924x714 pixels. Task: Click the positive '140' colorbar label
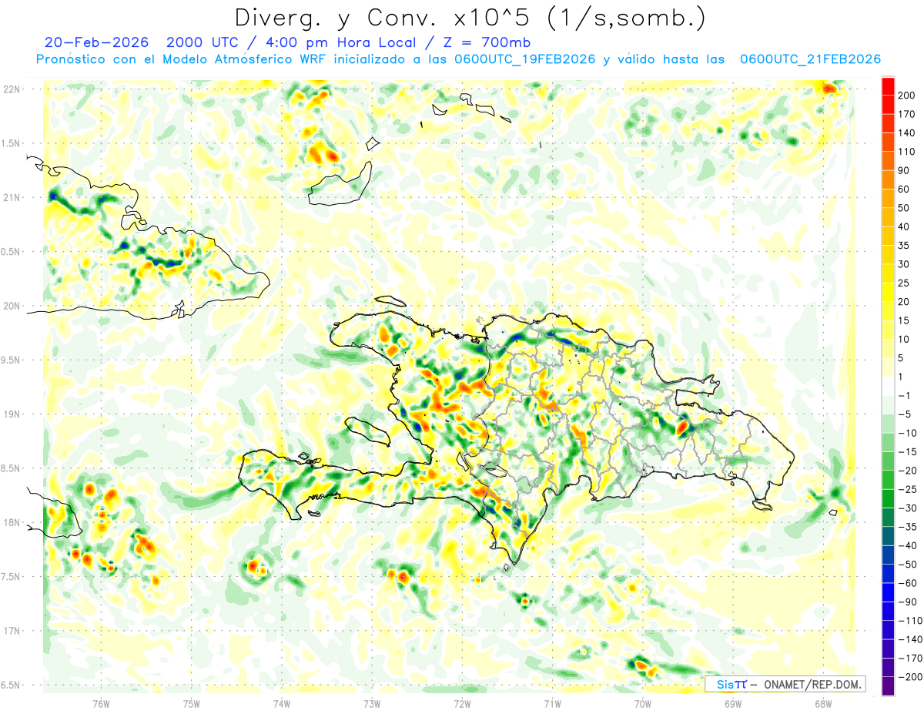click(x=908, y=133)
